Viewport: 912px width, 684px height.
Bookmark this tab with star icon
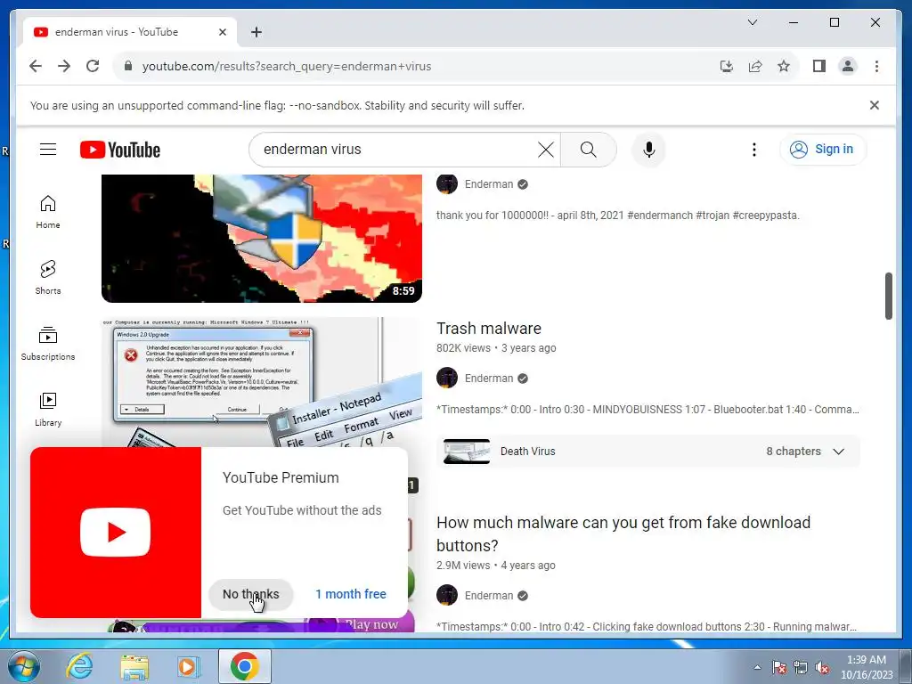coord(784,66)
